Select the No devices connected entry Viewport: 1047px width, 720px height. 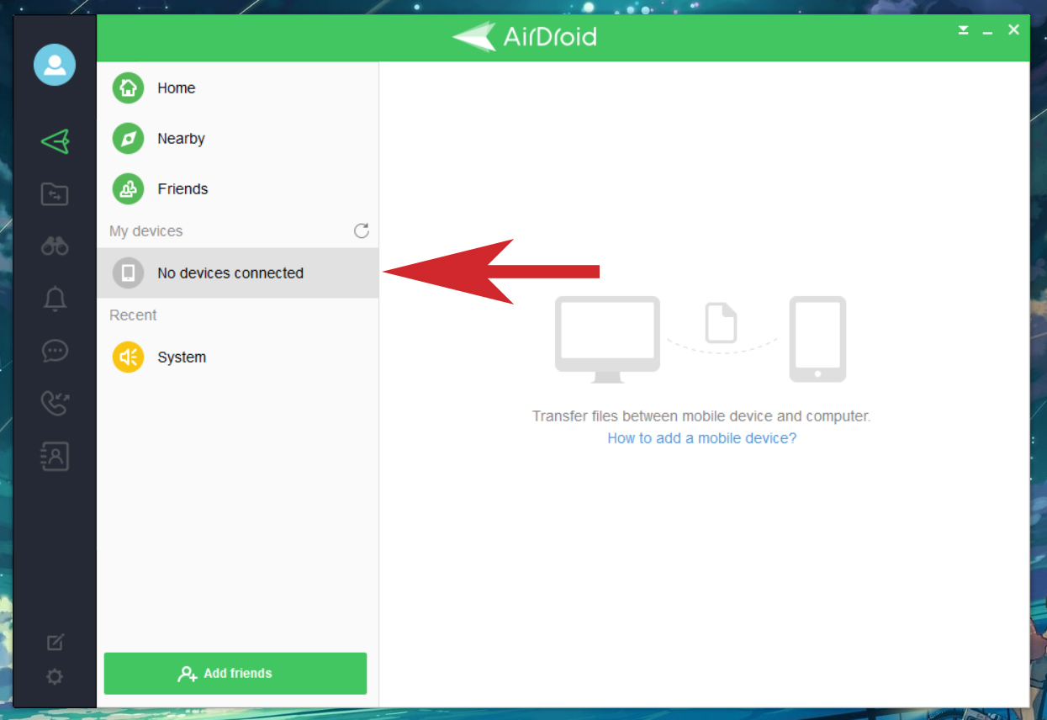click(x=230, y=273)
